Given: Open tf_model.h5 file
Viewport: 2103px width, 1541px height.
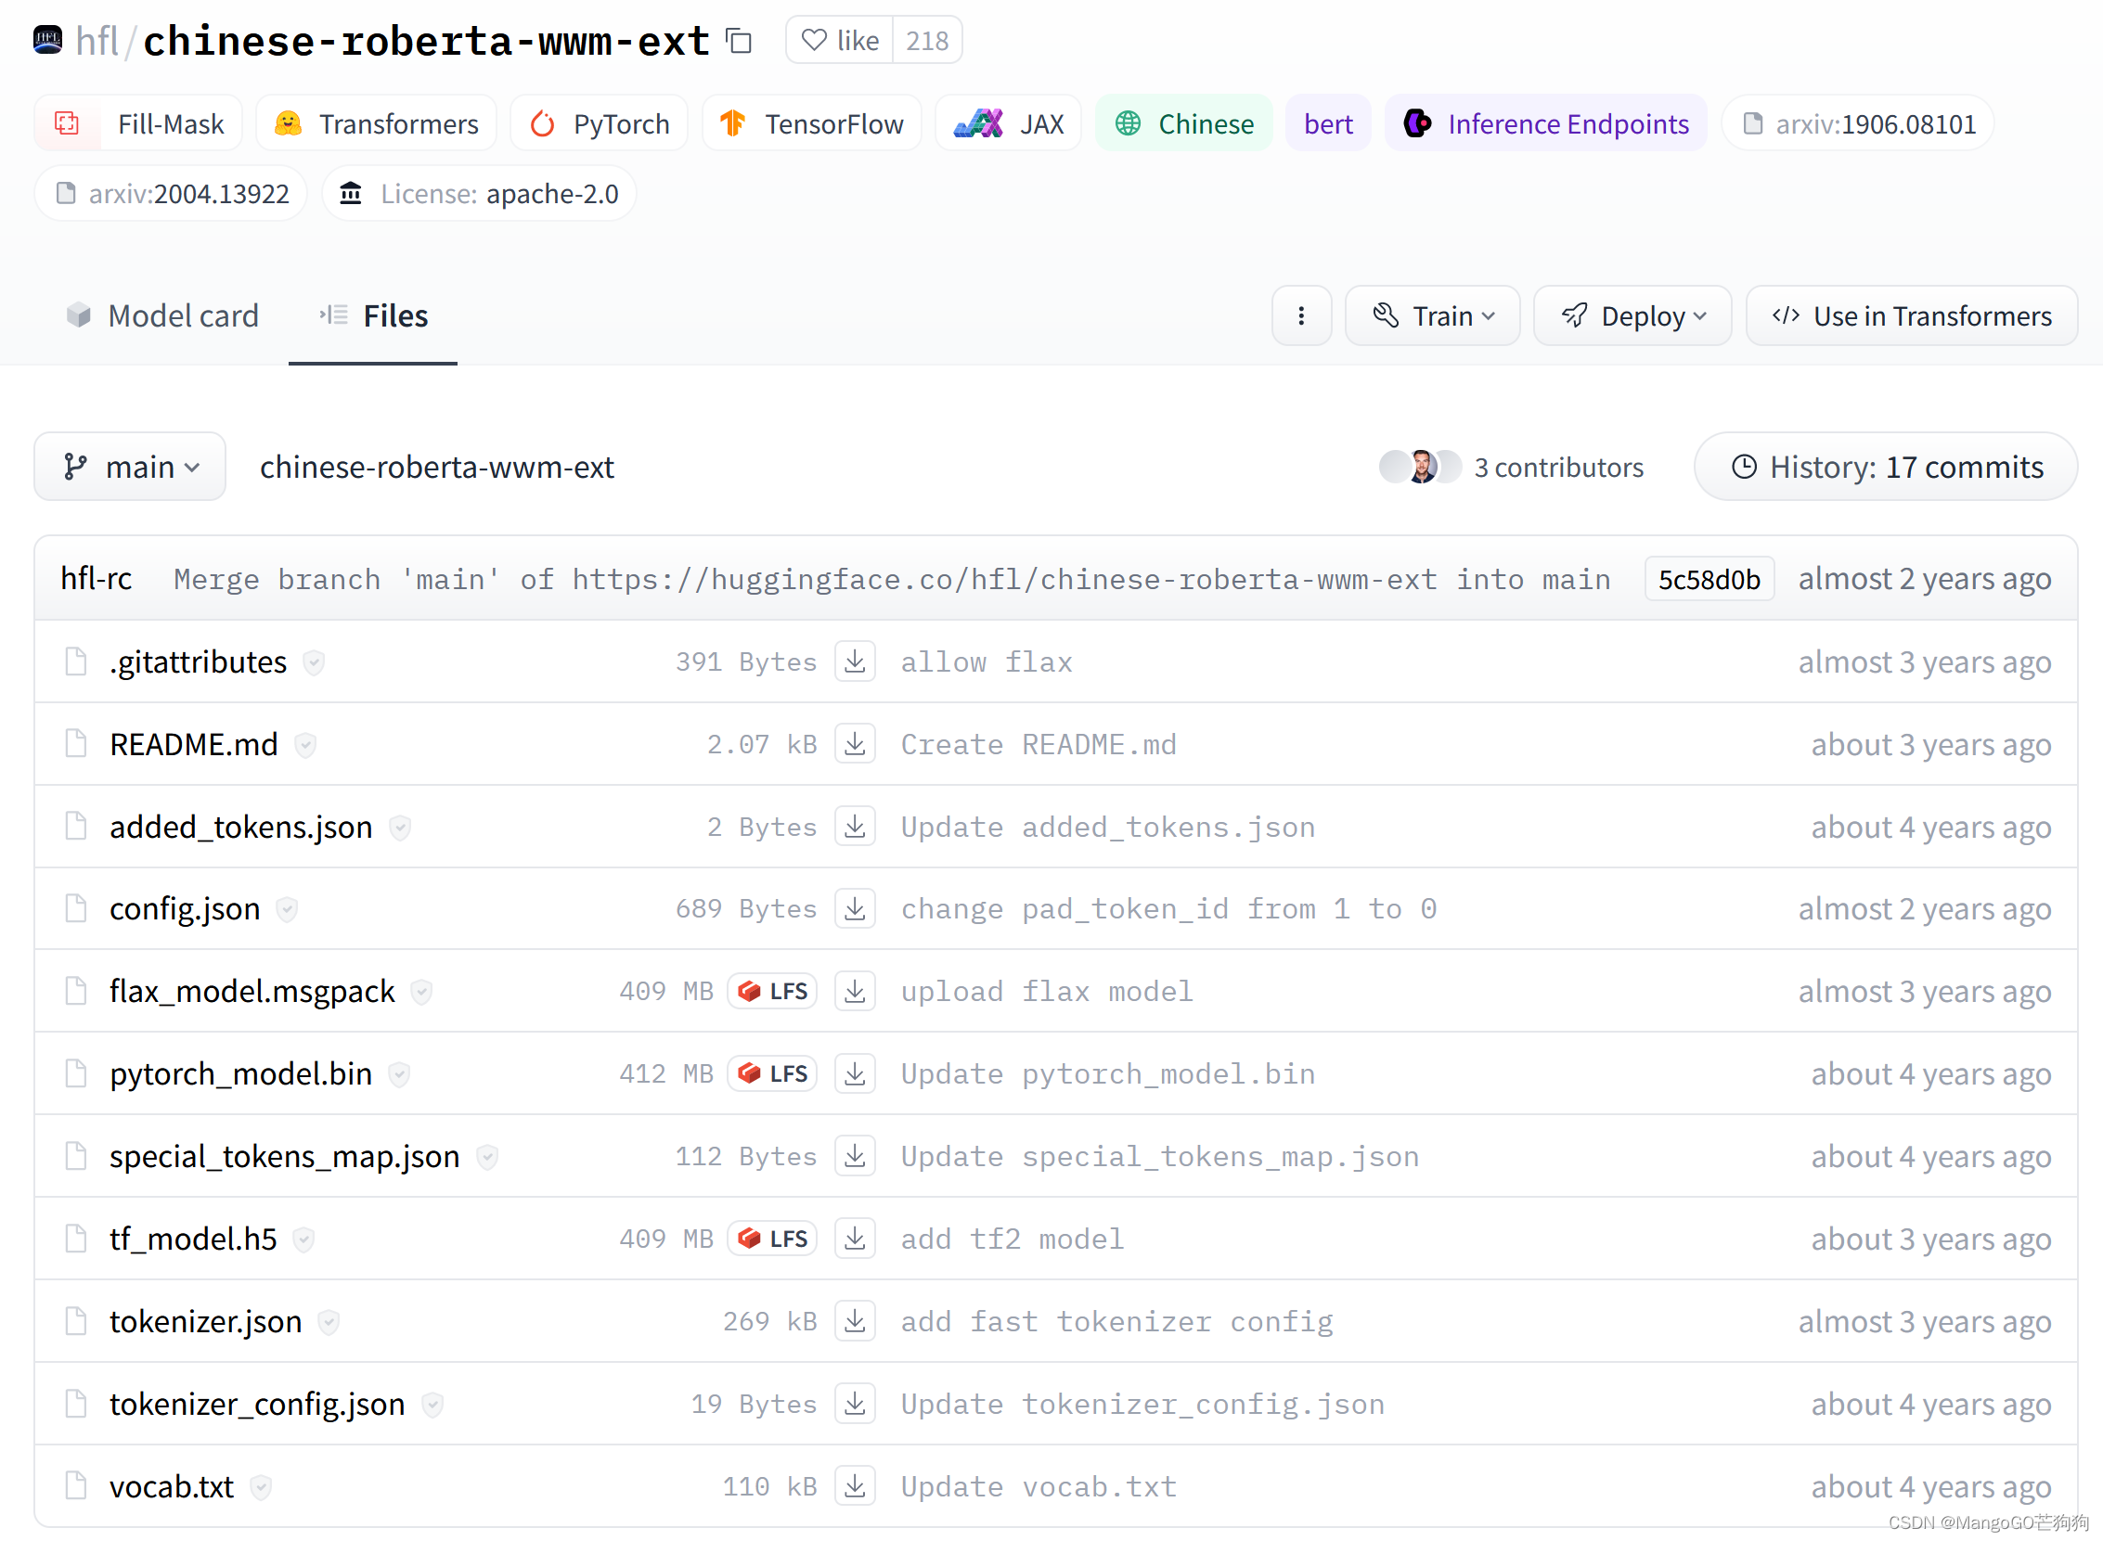Looking at the screenshot, I should [193, 1239].
